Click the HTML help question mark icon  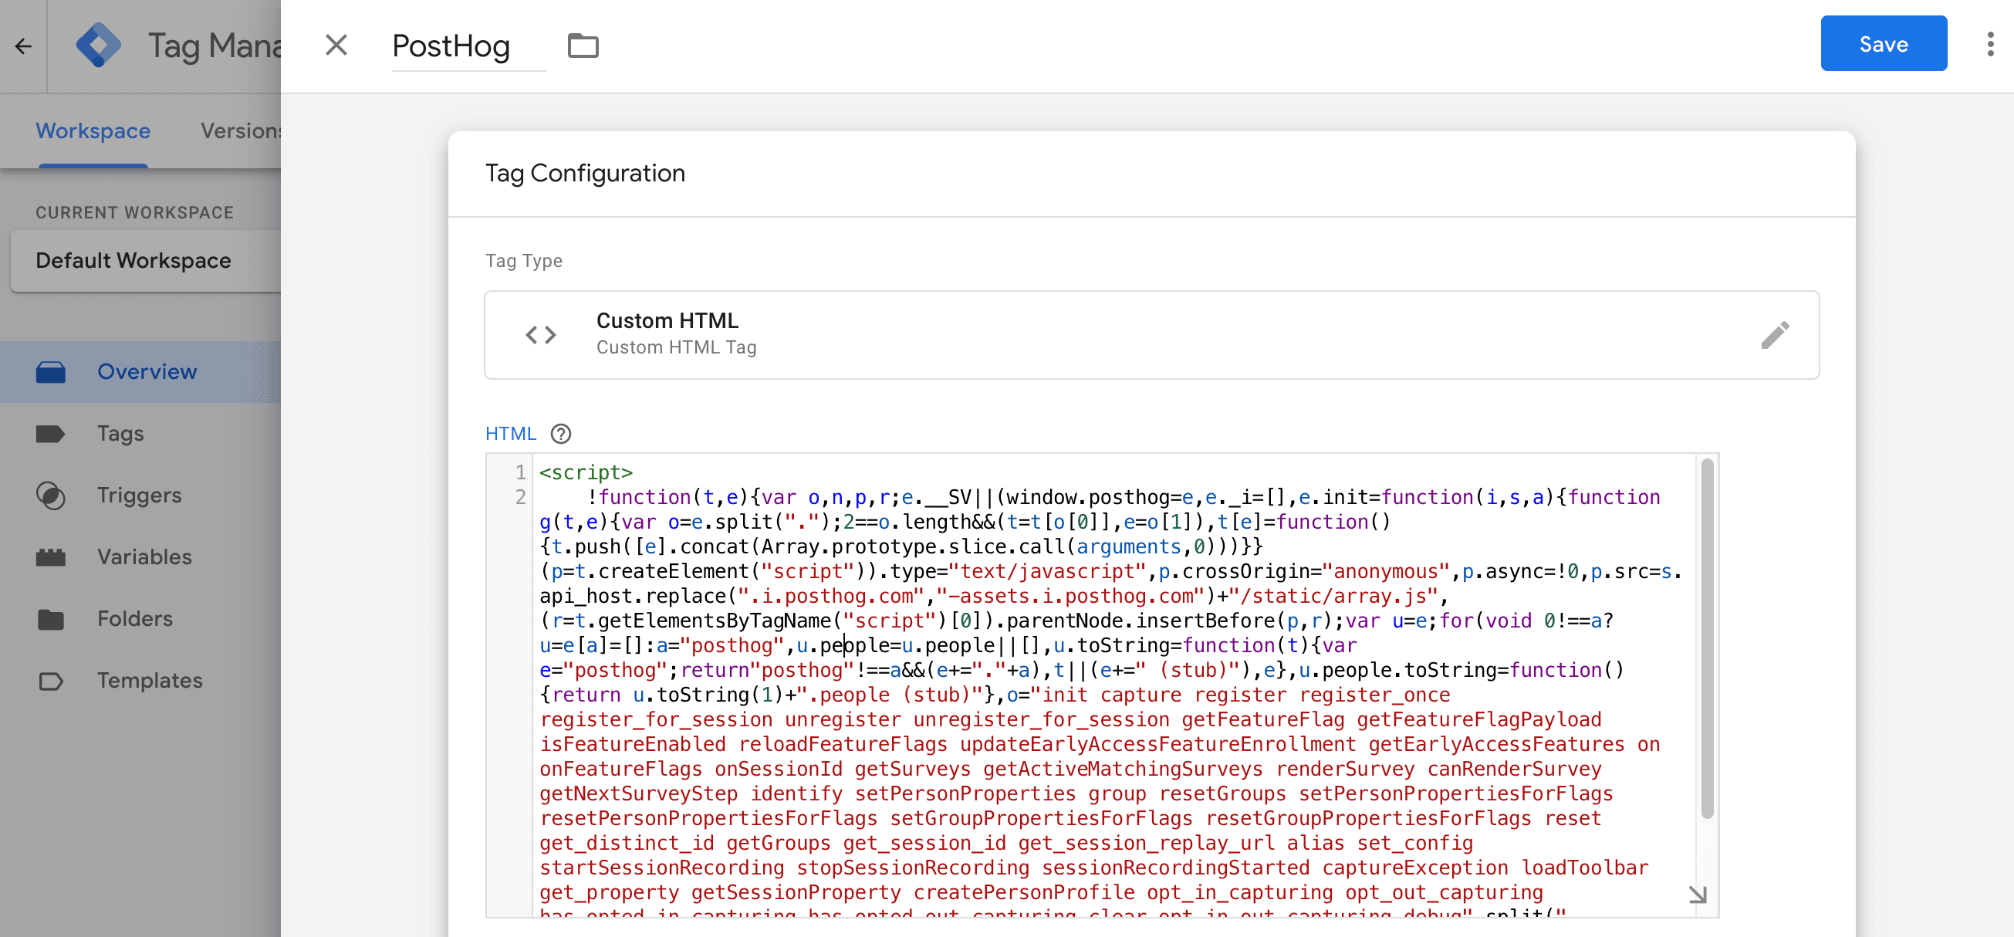[x=560, y=433]
